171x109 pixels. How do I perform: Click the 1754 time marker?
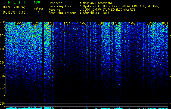[x=67, y=23]
